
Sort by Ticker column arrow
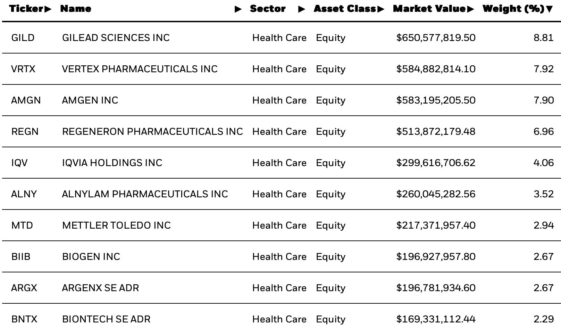pos(48,9)
